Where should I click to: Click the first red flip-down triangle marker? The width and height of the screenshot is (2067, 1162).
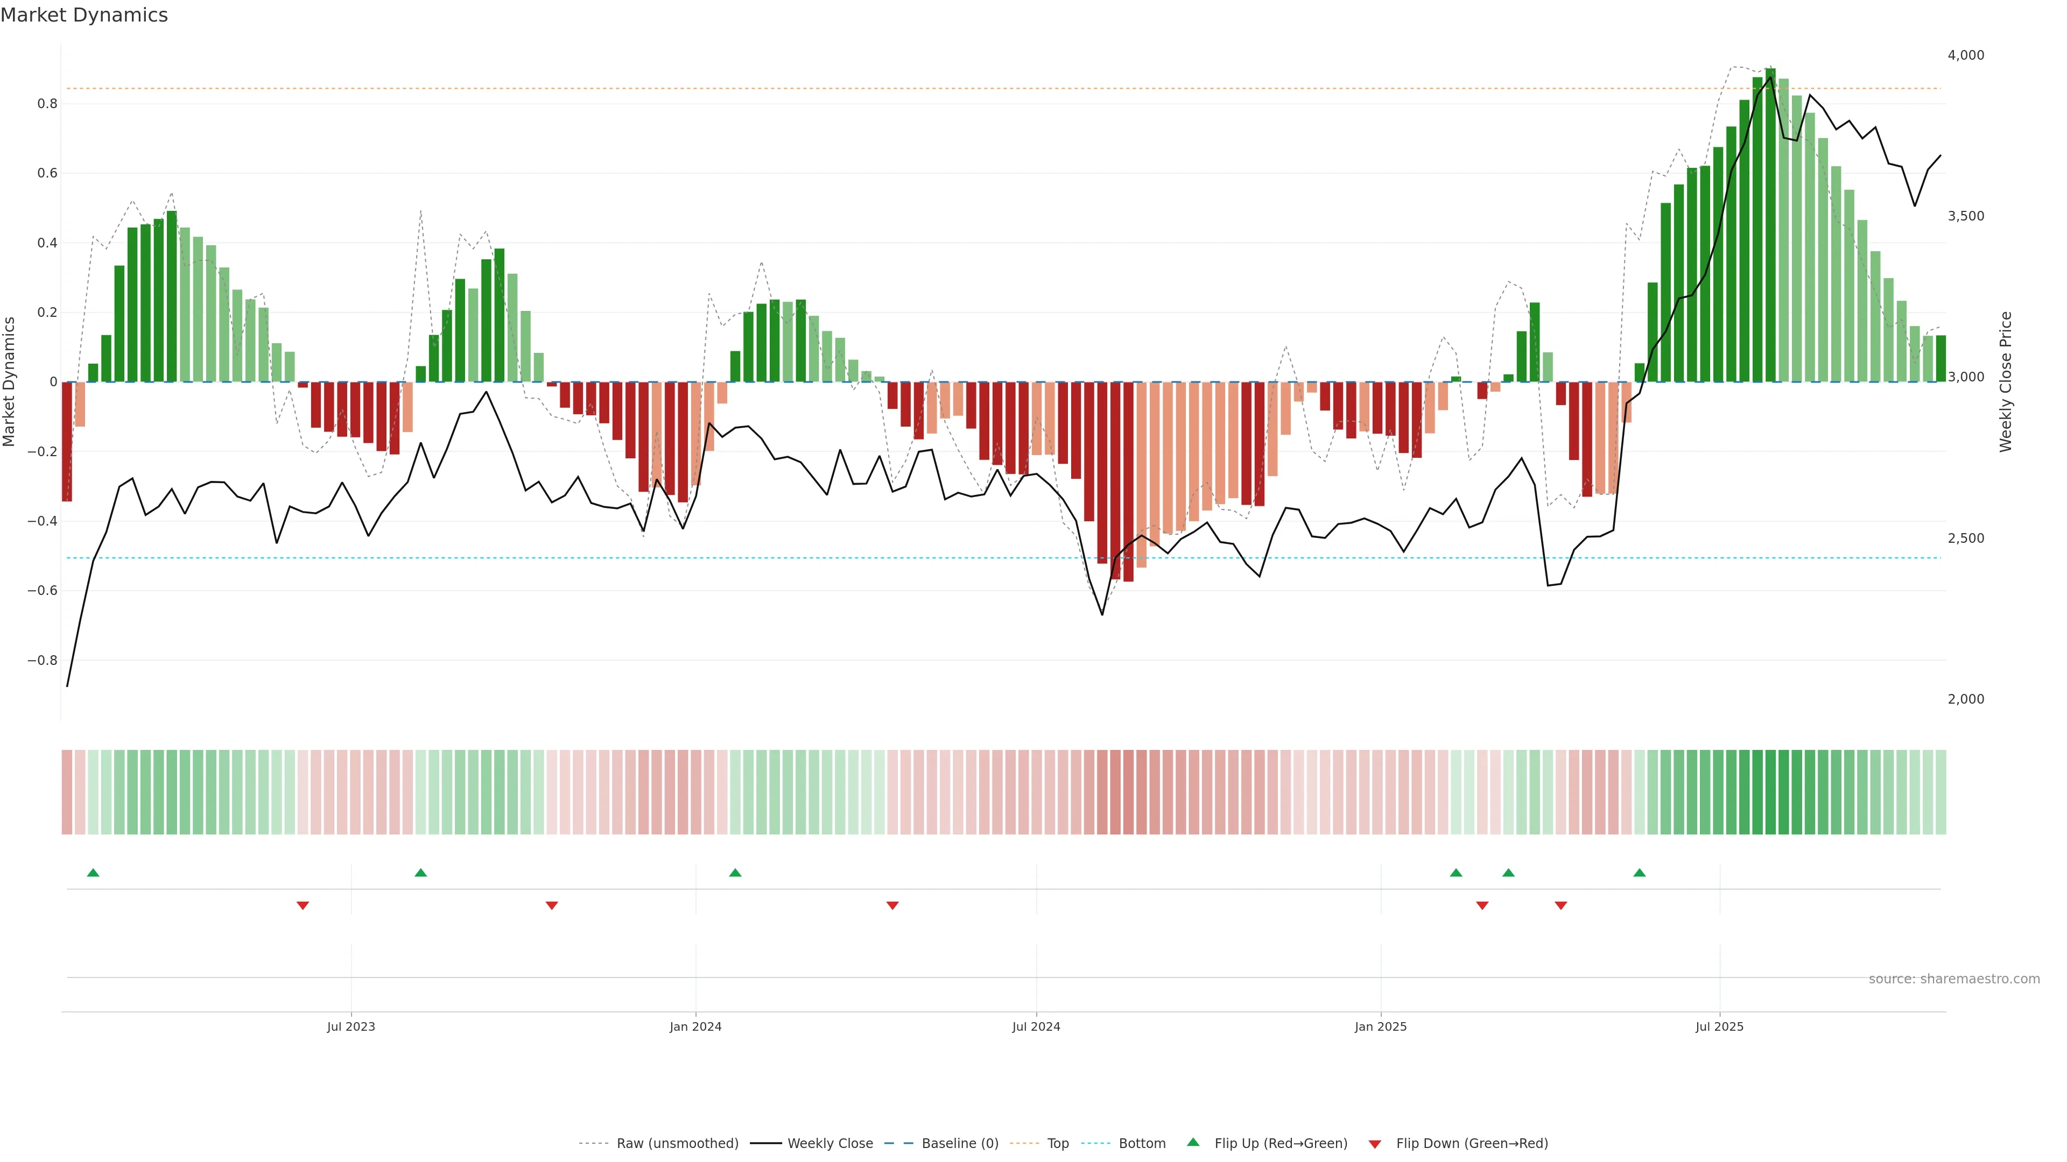pos(303,905)
